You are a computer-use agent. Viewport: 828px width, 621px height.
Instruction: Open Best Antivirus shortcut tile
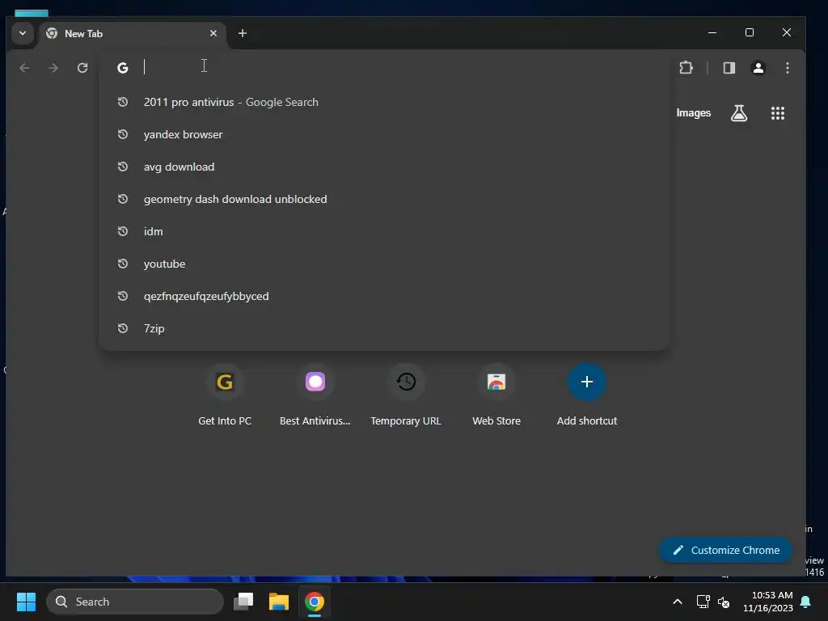click(315, 396)
